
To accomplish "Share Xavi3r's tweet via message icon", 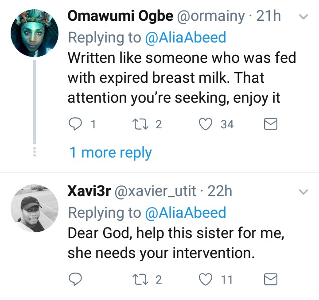I will coord(270,279).
